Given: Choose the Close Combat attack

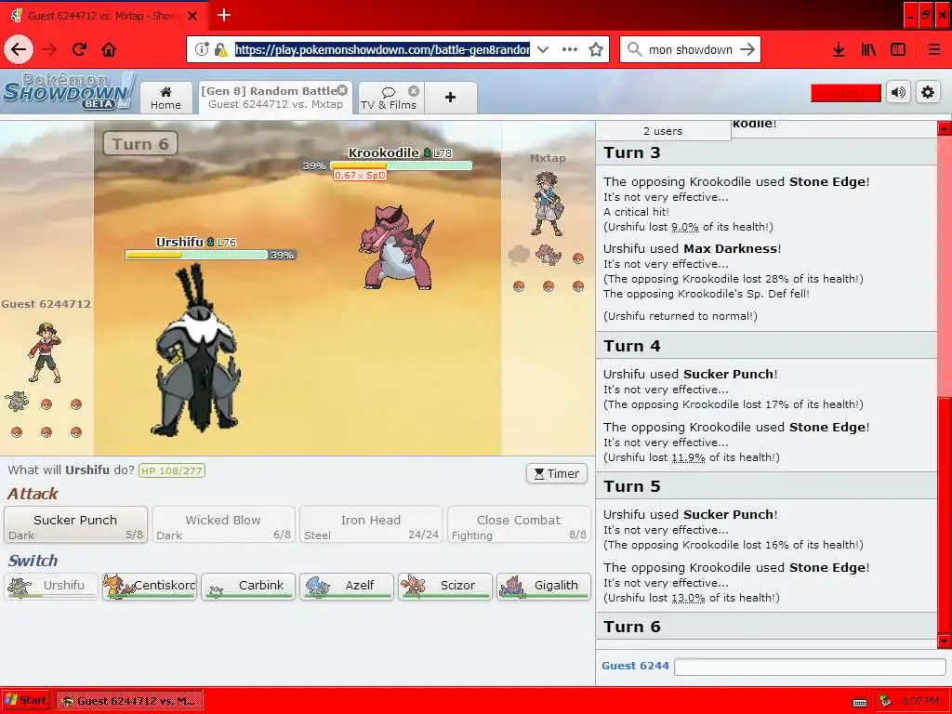Looking at the screenshot, I should click(519, 524).
